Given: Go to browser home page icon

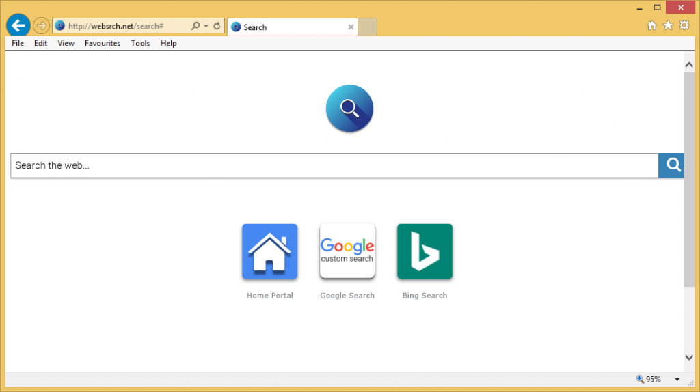Looking at the screenshot, I should click(652, 25).
